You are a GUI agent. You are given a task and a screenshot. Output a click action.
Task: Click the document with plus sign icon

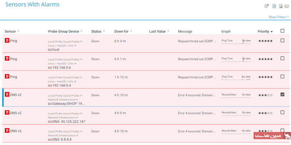point(280,6)
